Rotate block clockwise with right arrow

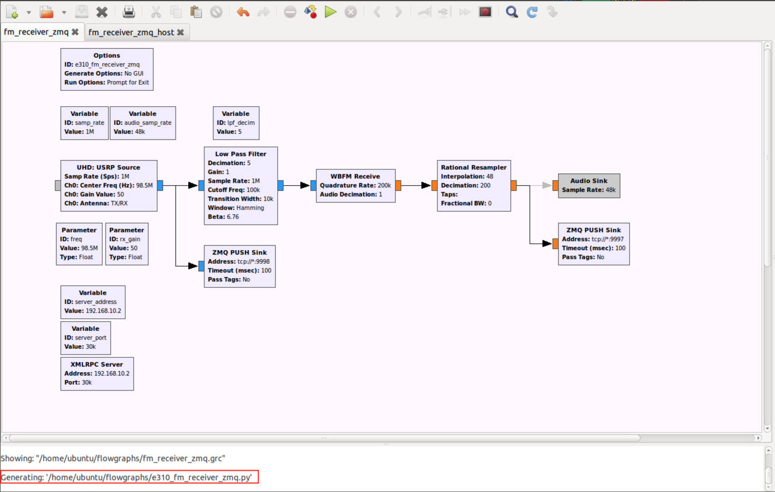point(398,11)
